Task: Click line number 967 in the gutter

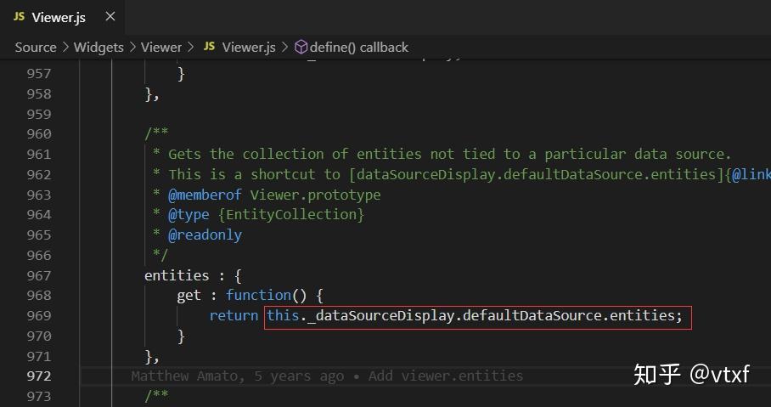Action: [x=39, y=275]
